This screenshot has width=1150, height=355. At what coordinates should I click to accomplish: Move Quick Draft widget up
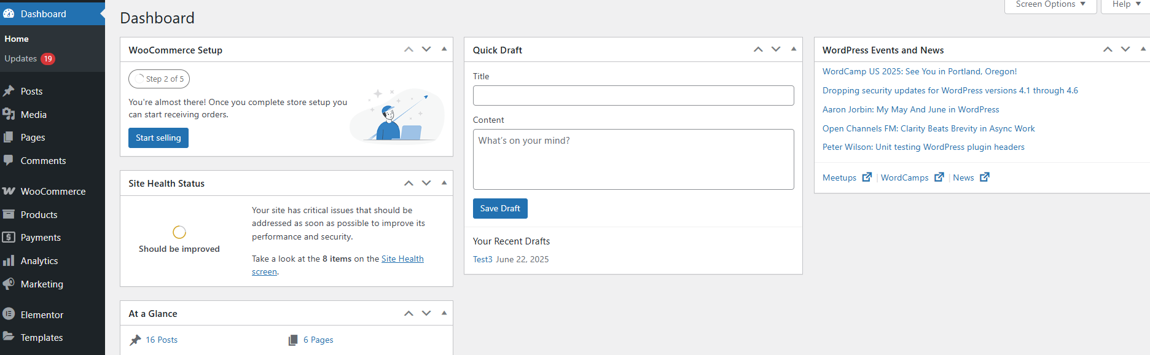point(758,49)
